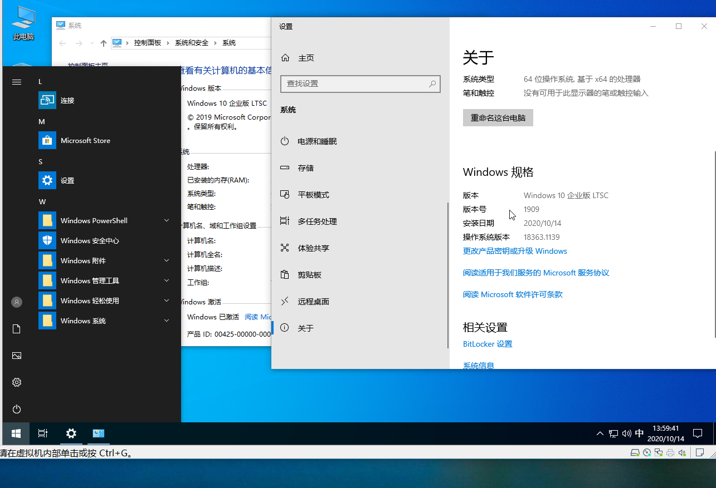Image resolution: width=716 pixels, height=488 pixels.
Task: Click Up arrow in Control Panel window
Action: click(x=103, y=43)
